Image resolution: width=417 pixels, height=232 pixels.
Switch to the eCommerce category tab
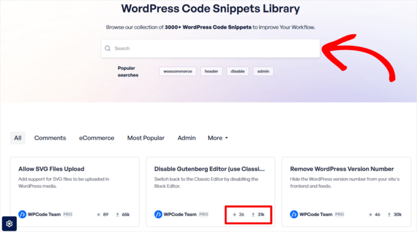coord(97,138)
